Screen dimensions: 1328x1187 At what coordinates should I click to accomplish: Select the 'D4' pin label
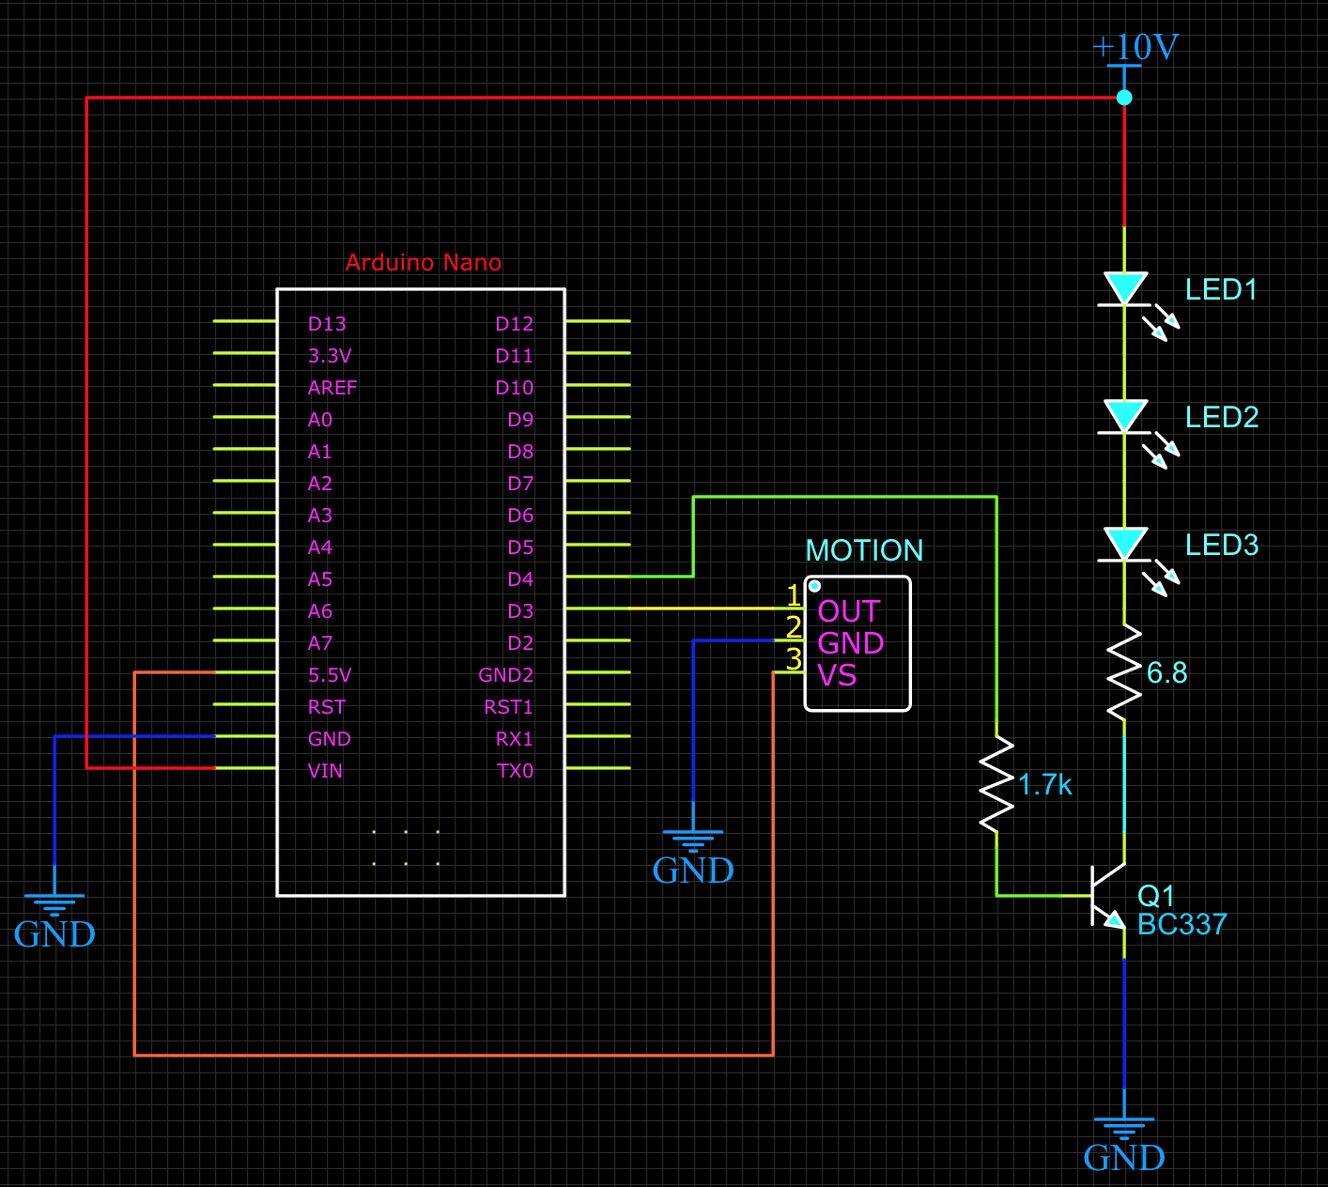click(x=520, y=579)
